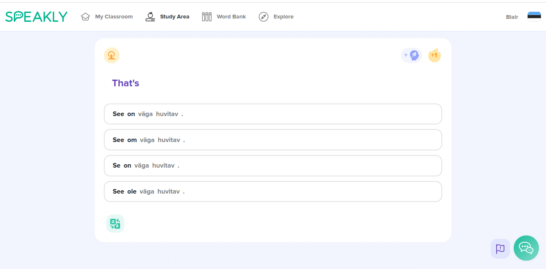Click the orange listening audio icon
This screenshot has height=269, width=546.
coord(112,55)
